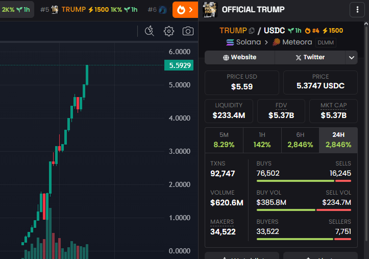Click the 6.0000 price axis label
Viewport: 369px width, 259px height.
[x=179, y=52]
